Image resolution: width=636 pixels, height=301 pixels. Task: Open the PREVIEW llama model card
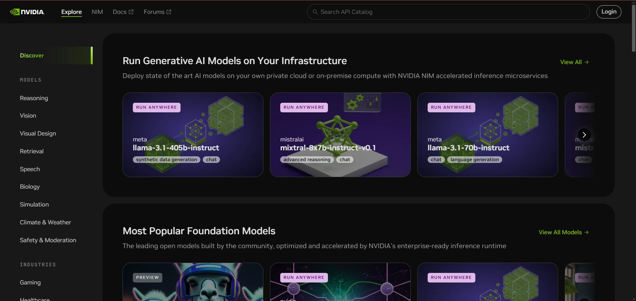coord(193,282)
